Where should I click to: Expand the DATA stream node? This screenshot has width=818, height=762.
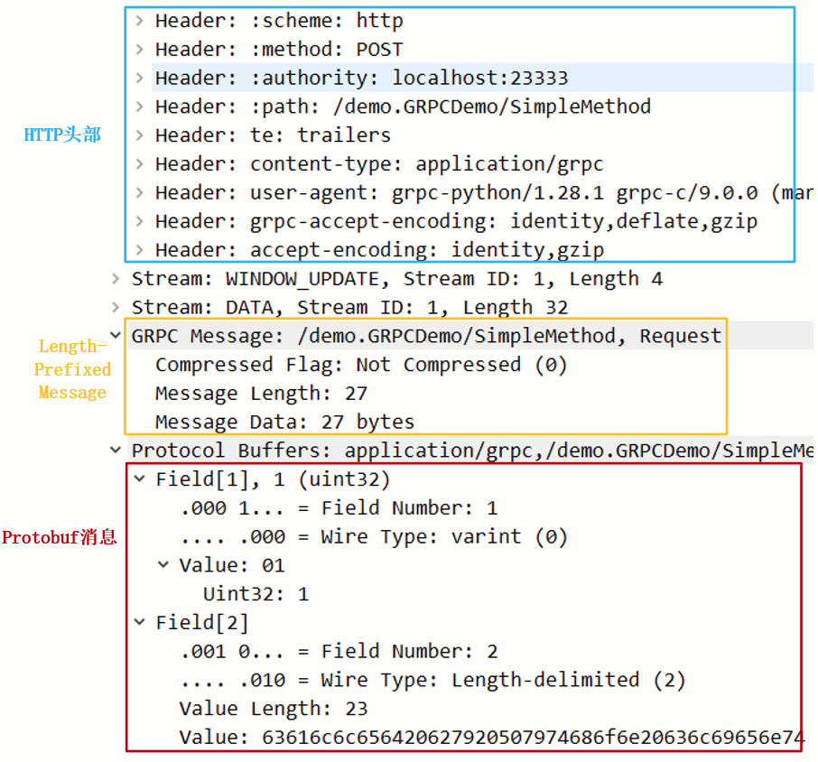click(x=116, y=308)
